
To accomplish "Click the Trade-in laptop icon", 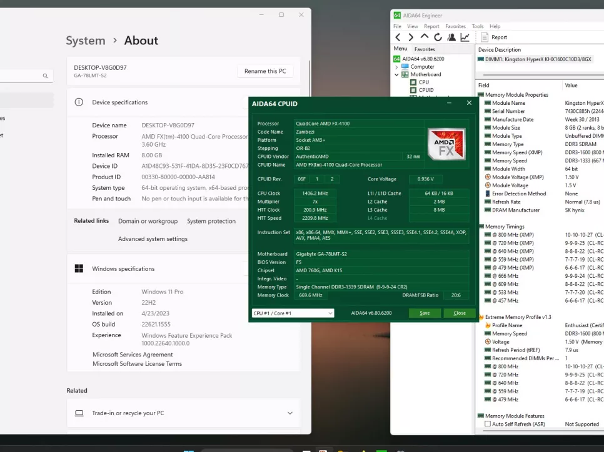I will click(x=79, y=413).
